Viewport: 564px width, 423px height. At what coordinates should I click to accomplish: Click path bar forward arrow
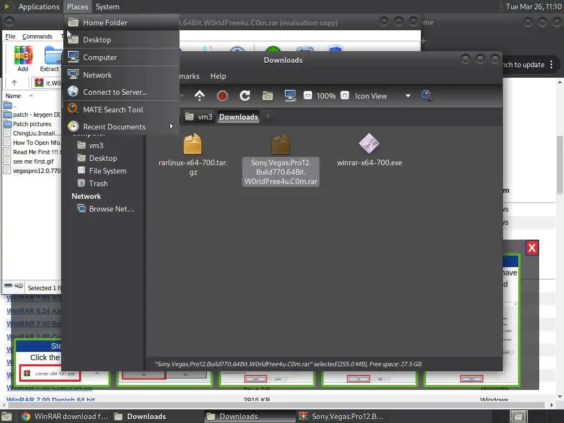268,117
